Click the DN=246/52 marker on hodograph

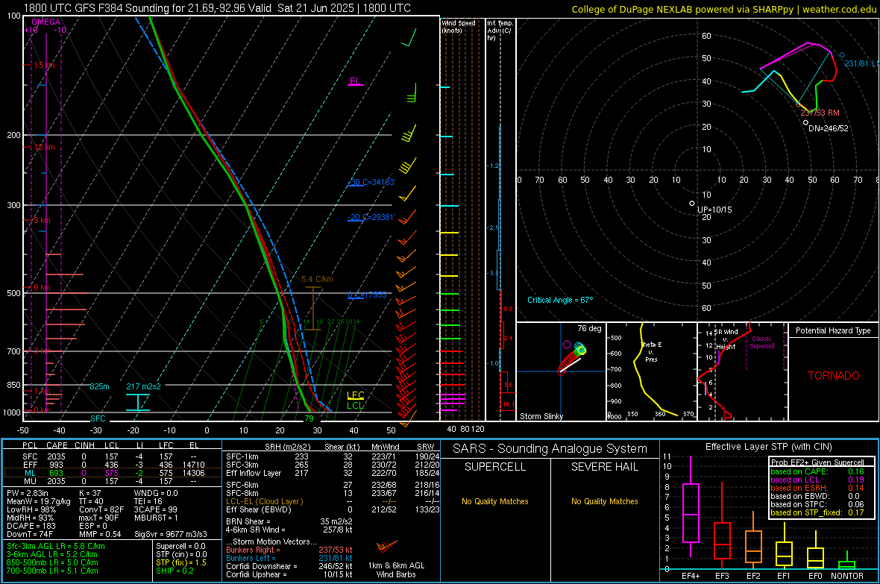(805, 122)
